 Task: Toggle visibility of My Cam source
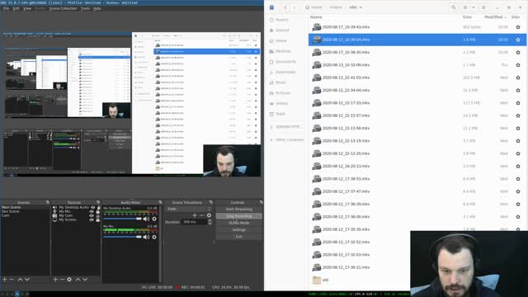pos(92,215)
